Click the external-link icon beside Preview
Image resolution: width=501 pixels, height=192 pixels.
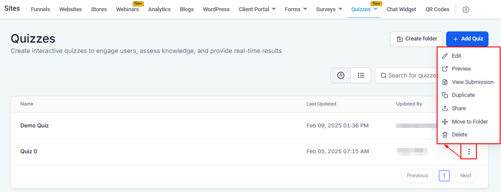coord(445,69)
